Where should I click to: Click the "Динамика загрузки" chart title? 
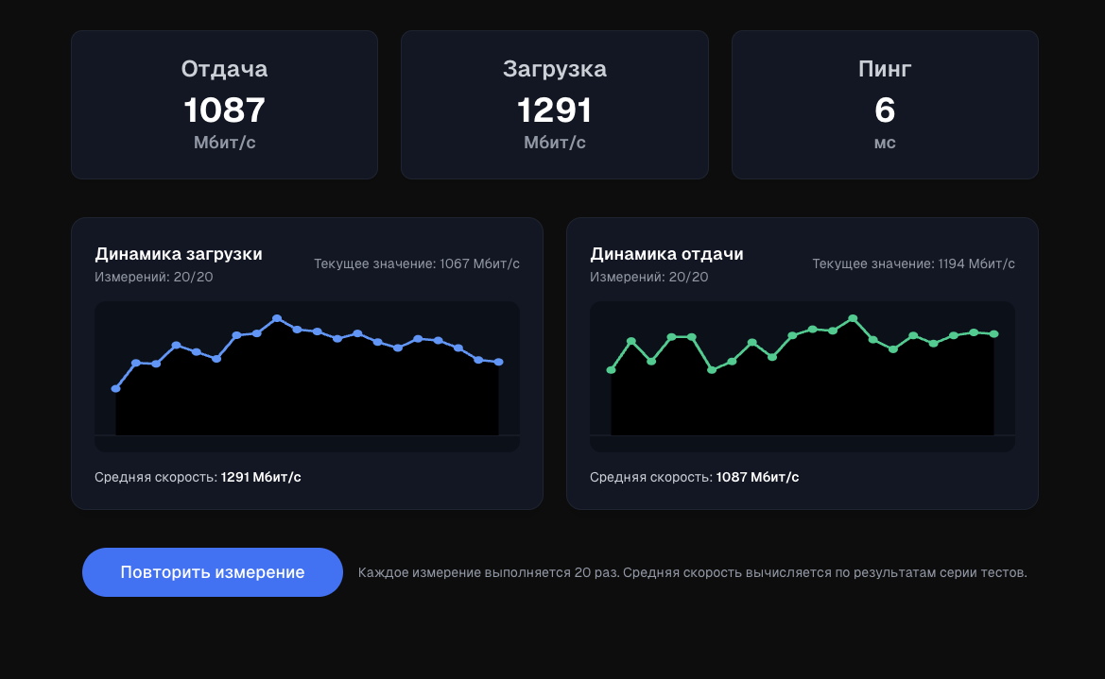coord(179,254)
